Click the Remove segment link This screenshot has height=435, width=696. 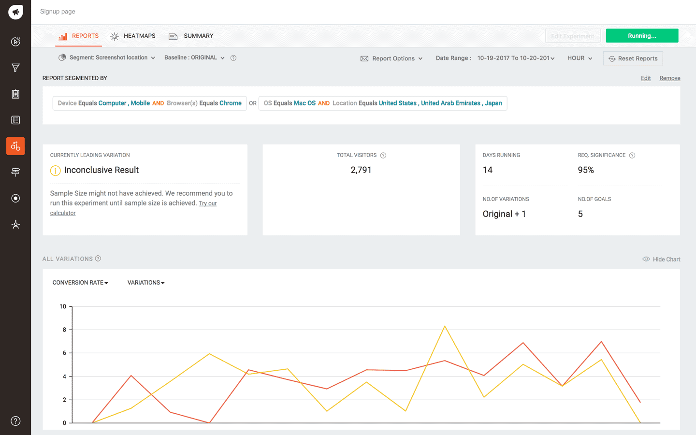[669, 78]
